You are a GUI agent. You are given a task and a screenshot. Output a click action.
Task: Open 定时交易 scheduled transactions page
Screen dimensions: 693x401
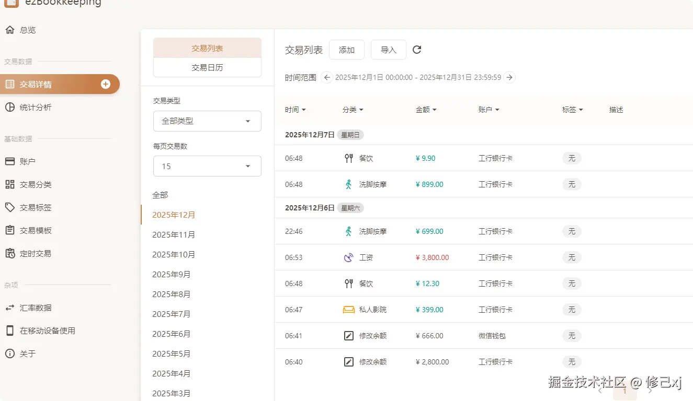[36, 254]
